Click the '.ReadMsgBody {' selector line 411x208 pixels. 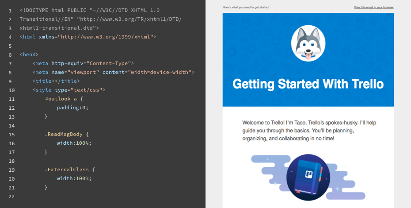coord(67,134)
